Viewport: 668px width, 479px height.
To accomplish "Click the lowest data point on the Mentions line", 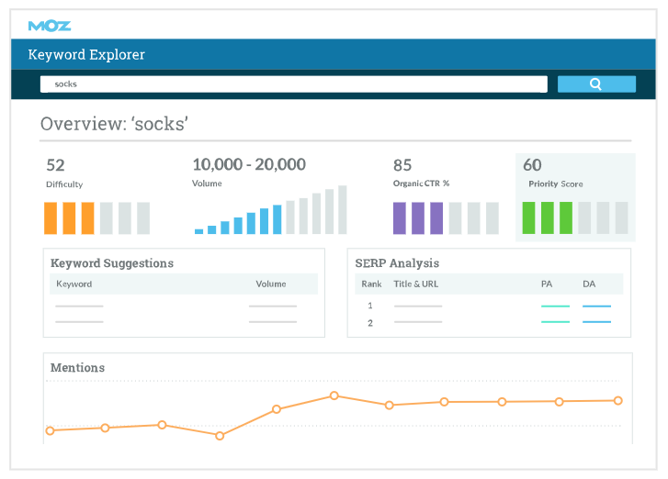I will [x=220, y=436].
